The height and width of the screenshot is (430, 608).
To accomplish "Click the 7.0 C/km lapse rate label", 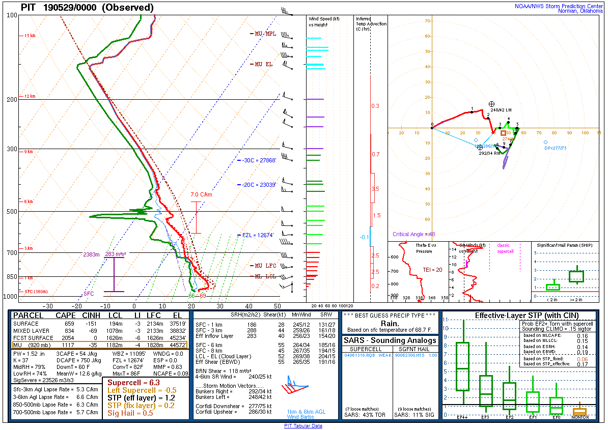I will pyautogui.click(x=201, y=194).
